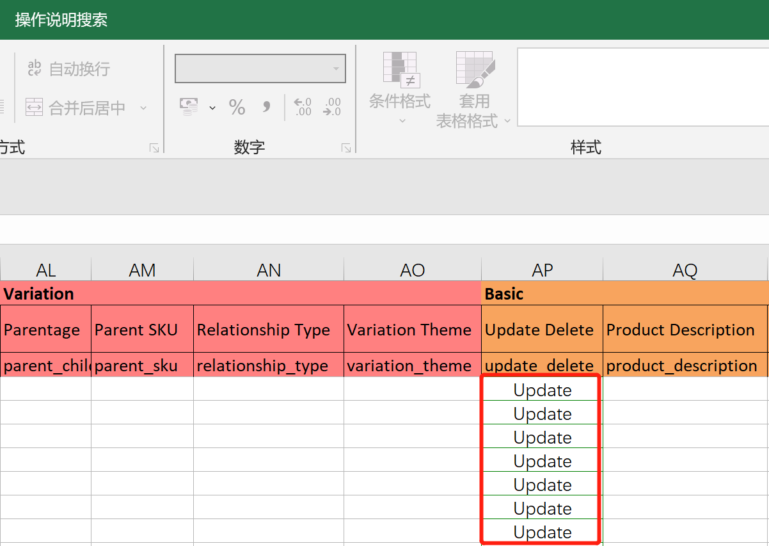
Task: Select column header AO
Action: coord(413,270)
